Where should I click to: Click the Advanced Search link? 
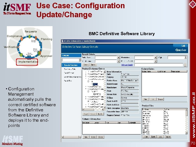pyautogui.click(x=127, y=65)
